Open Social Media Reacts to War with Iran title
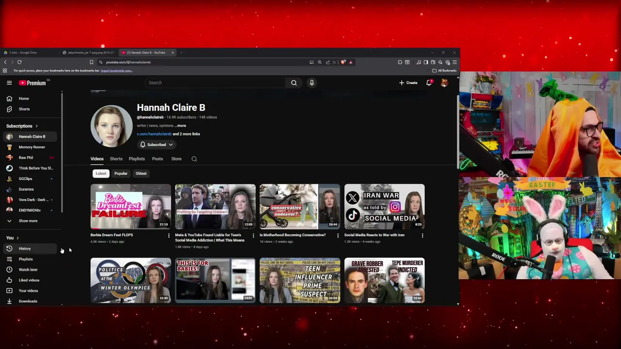 pyautogui.click(x=374, y=235)
